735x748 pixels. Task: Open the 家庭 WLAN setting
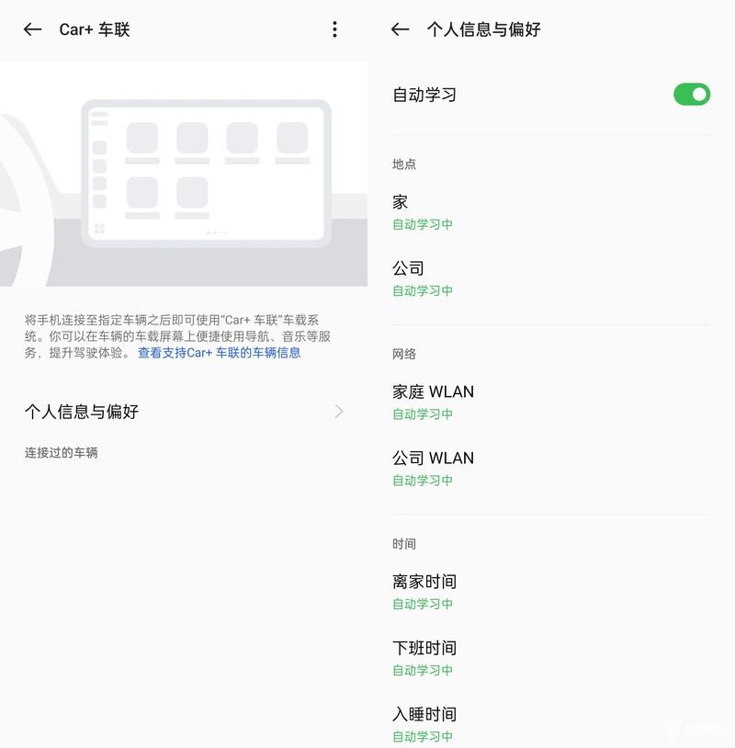coord(551,402)
